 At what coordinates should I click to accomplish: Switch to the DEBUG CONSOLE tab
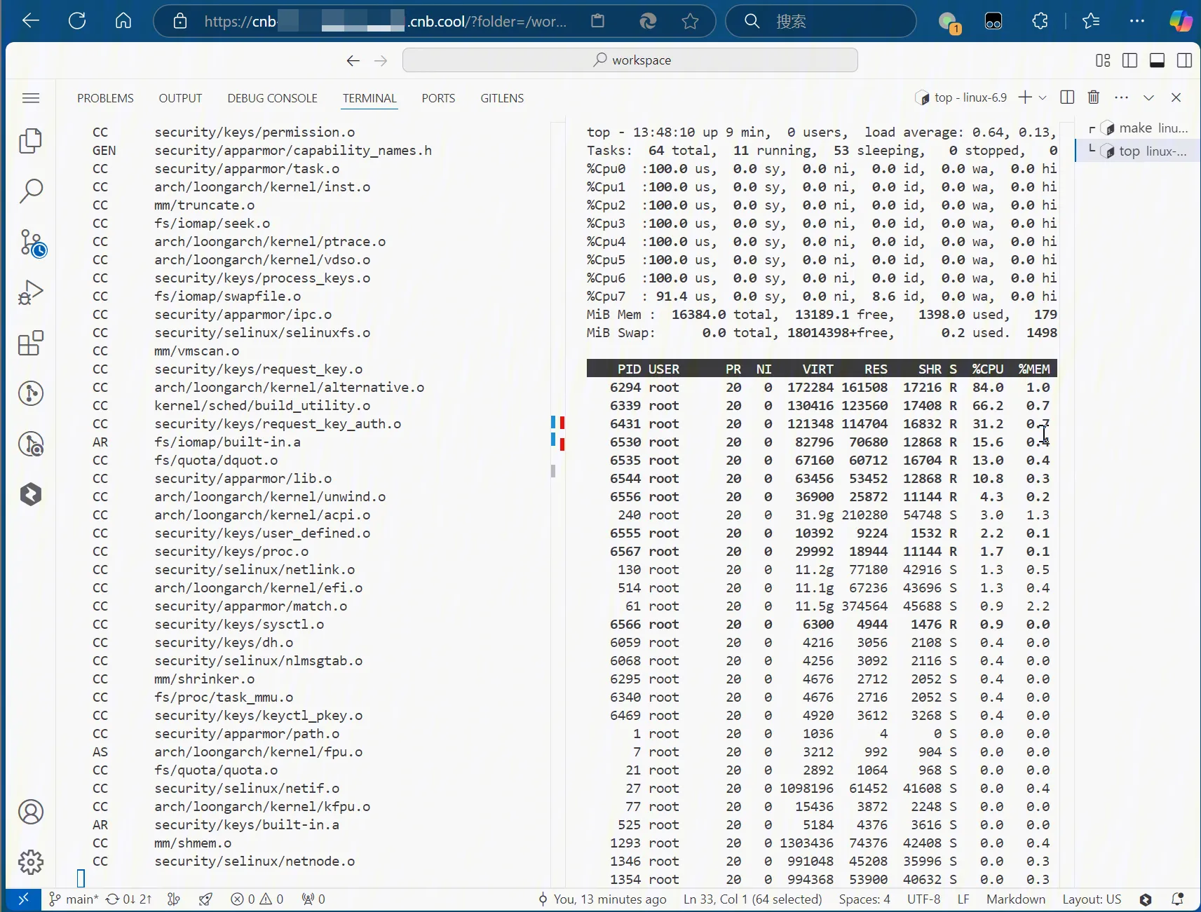click(x=272, y=98)
